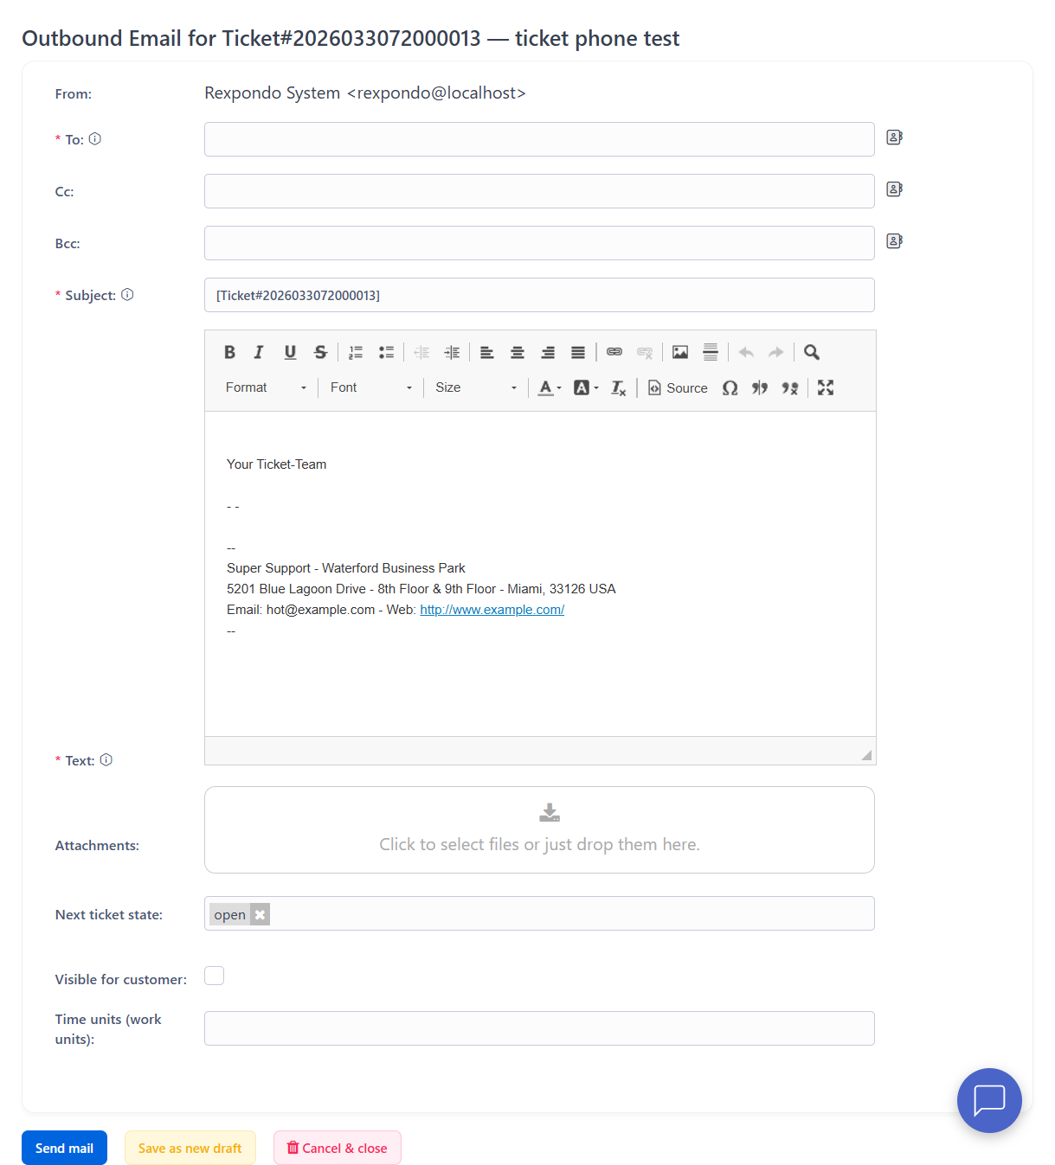The height and width of the screenshot is (1165, 1055).
Task: Open text color picker
Action: (550, 387)
